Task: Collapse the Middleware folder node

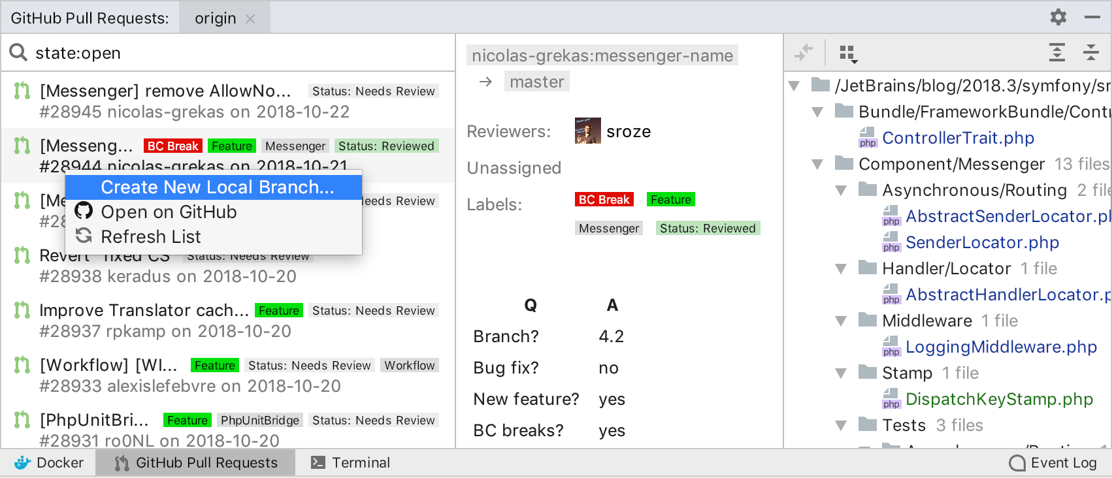Action: 841,321
